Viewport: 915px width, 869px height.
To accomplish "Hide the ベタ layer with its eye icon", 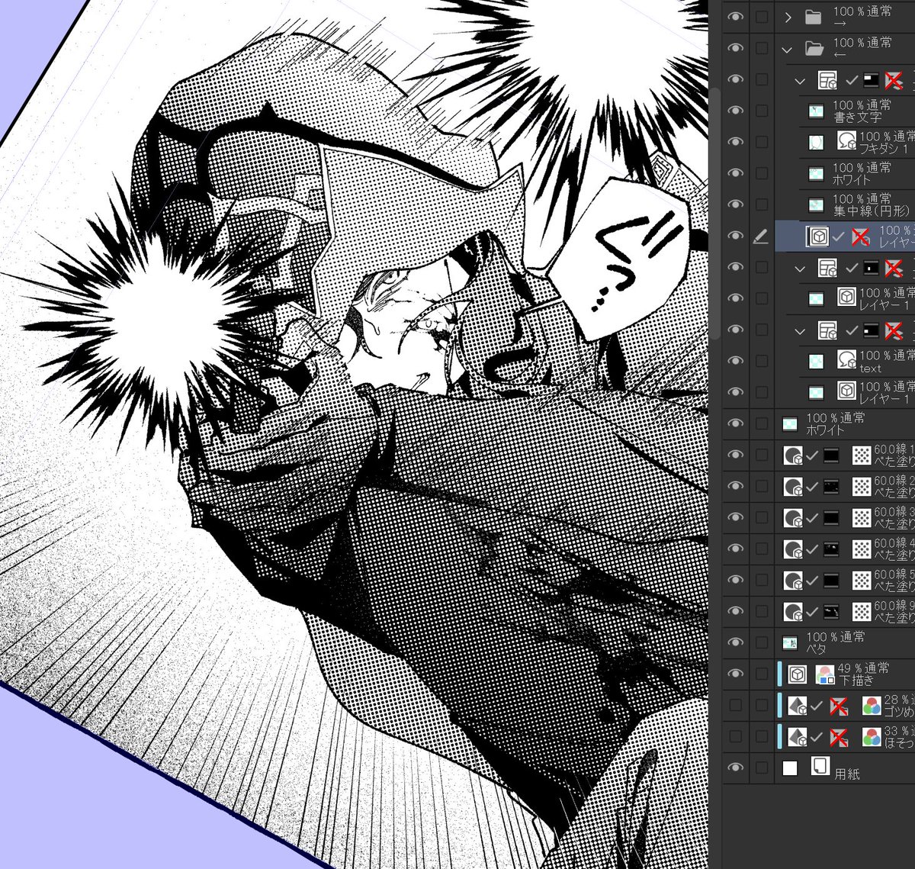I will point(735,643).
